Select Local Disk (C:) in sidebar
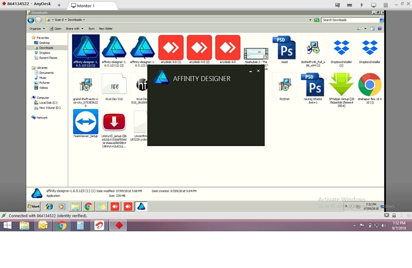 (x=46, y=103)
